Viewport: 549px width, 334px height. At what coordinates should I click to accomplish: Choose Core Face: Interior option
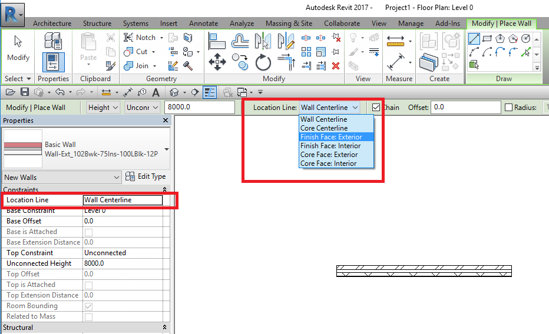pos(336,163)
